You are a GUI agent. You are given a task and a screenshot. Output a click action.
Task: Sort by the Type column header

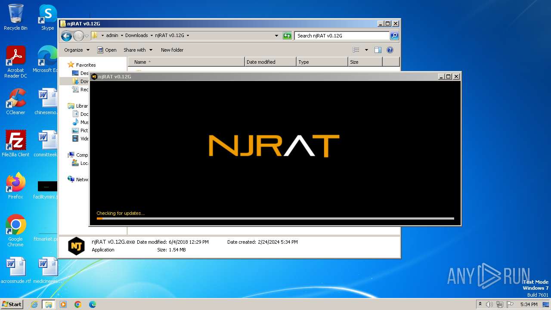[322, 62]
